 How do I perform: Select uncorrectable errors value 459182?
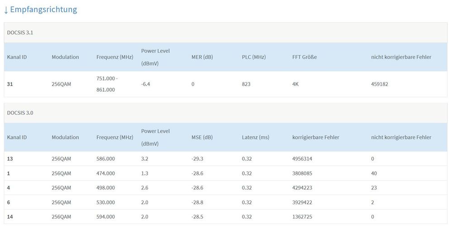click(380, 84)
